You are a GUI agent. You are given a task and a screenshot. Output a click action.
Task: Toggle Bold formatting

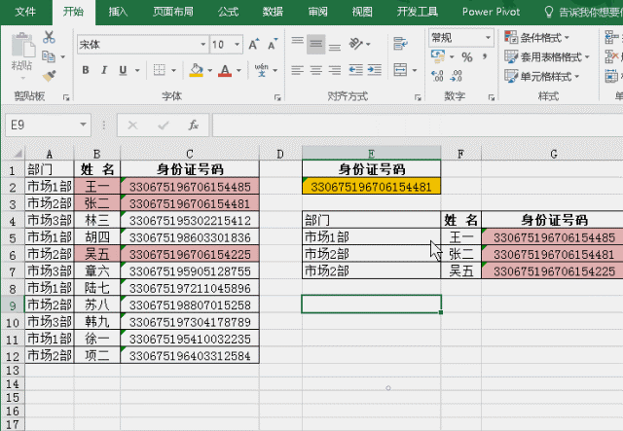pos(85,70)
